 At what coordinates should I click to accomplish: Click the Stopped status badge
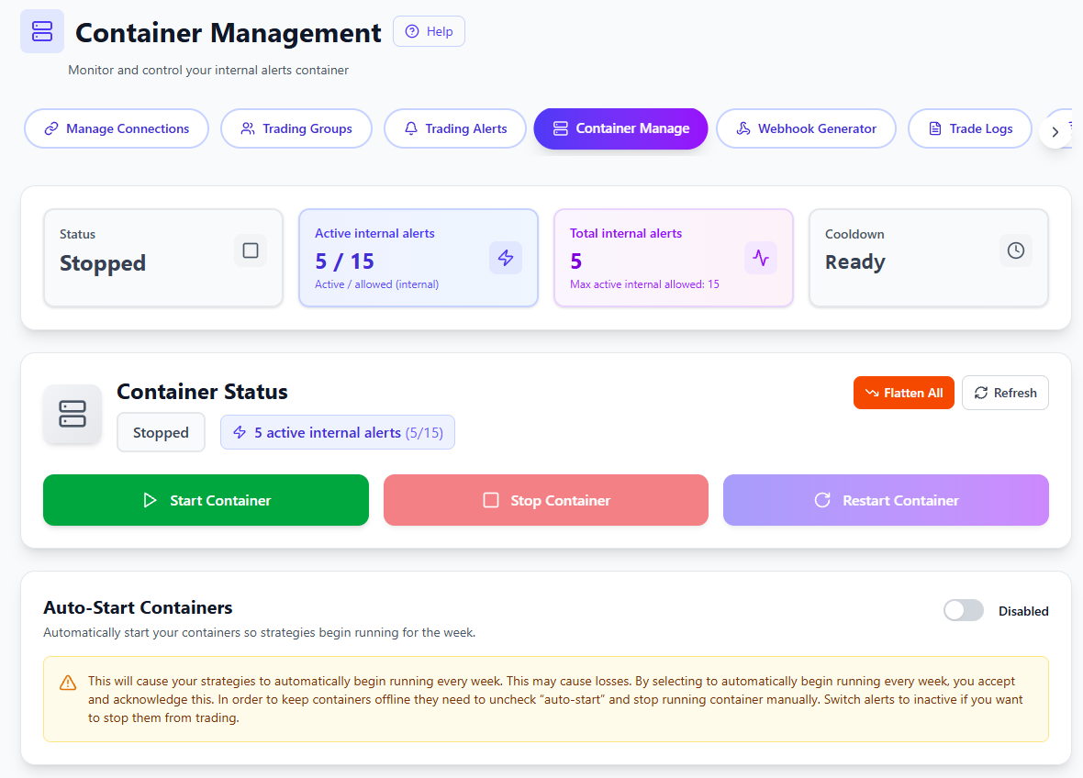click(161, 432)
